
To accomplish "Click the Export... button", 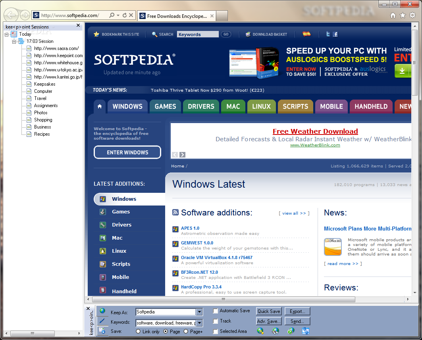I will tap(297, 311).
